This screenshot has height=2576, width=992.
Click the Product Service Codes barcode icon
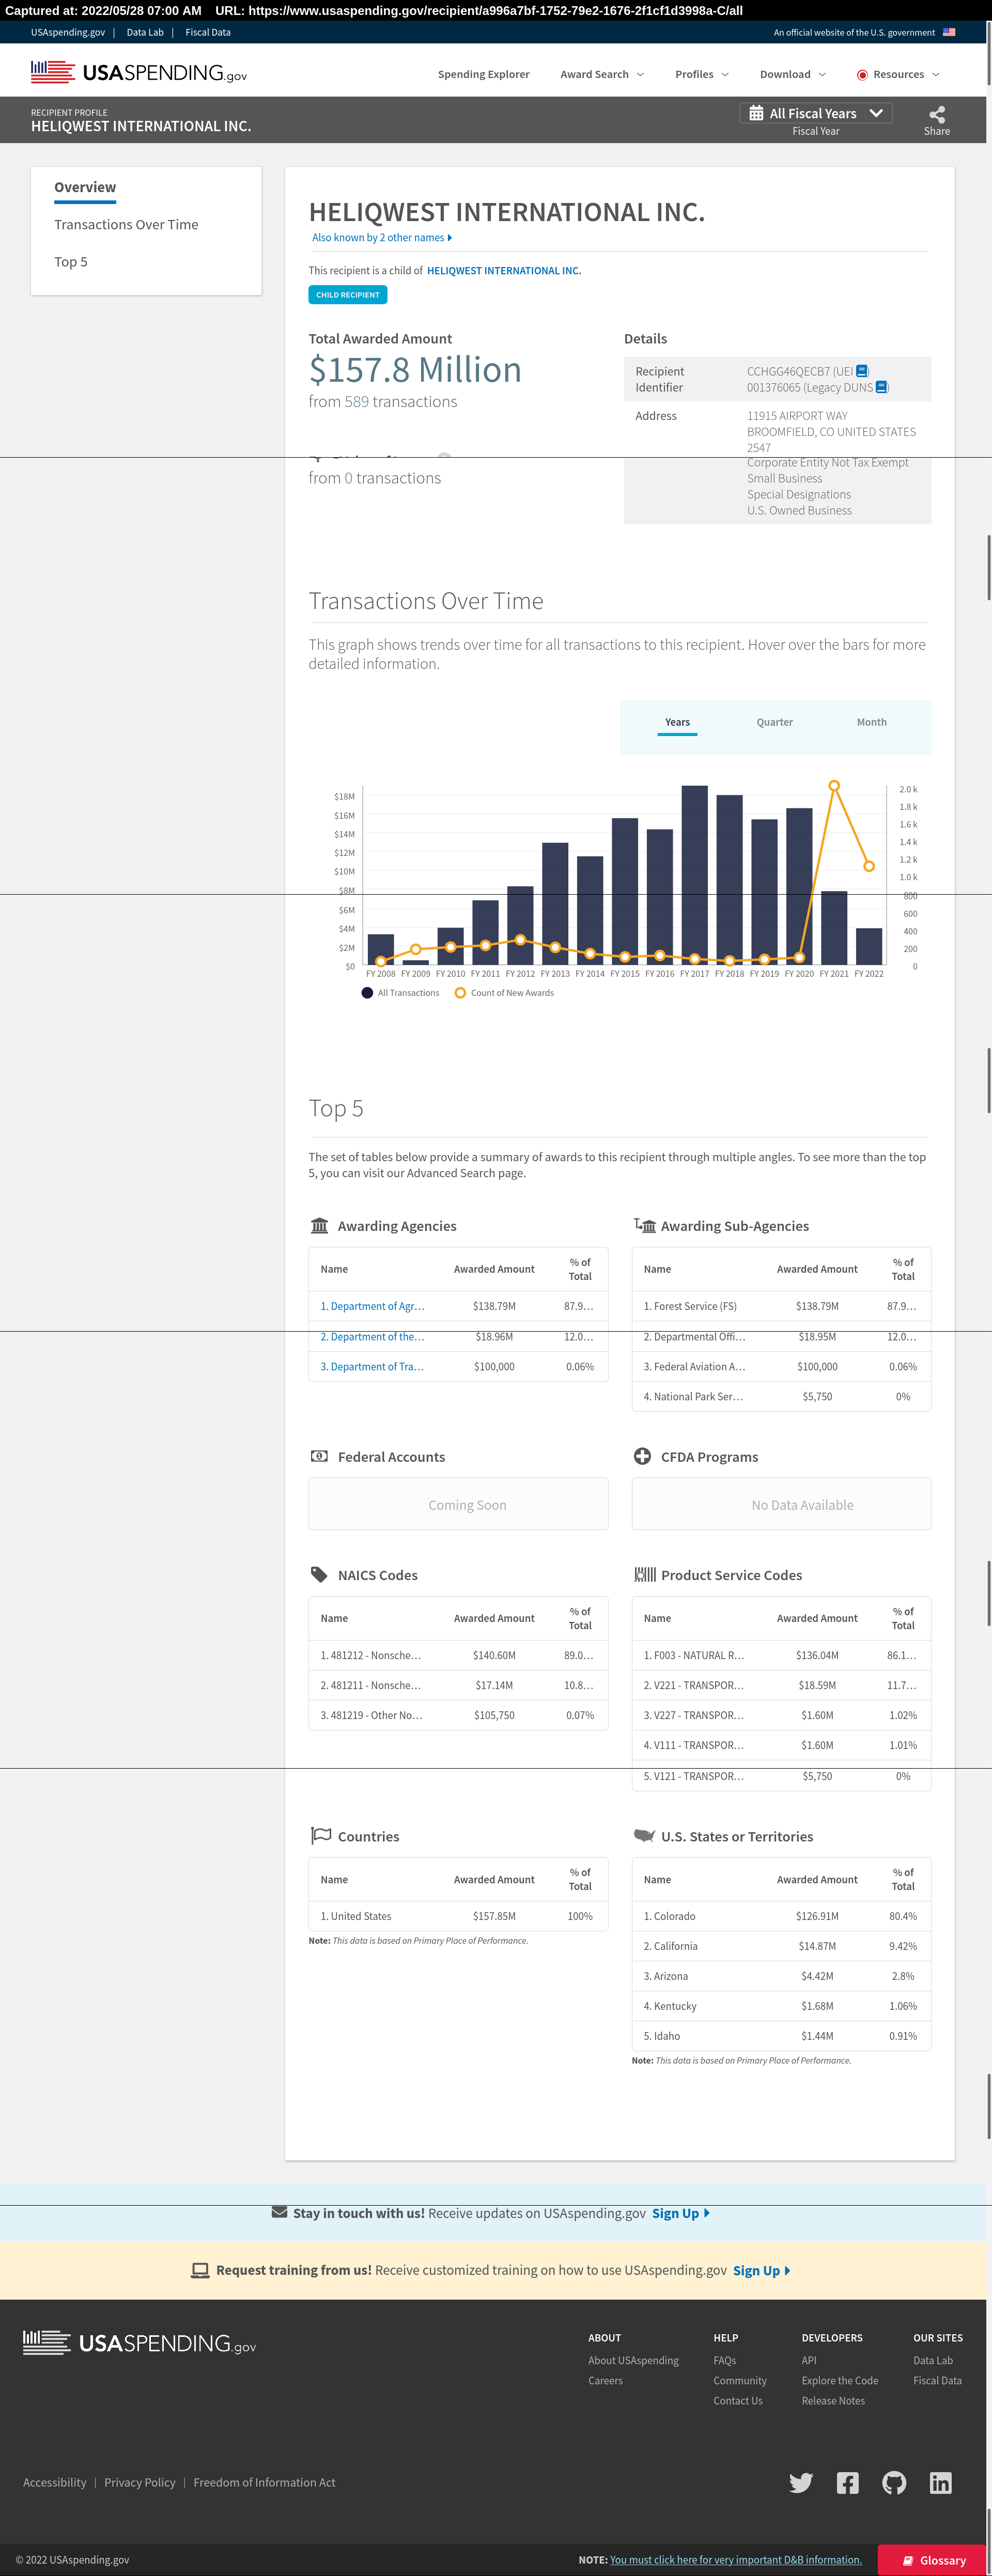[x=645, y=1574]
